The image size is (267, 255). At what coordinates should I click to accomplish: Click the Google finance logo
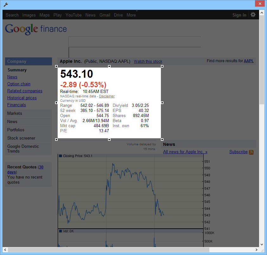[36, 29]
